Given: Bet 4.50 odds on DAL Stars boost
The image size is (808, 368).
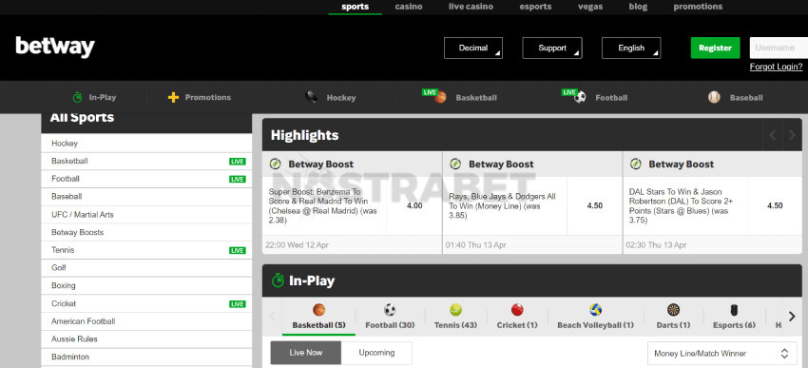Looking at the screenshot, I should tap(775, 205).
